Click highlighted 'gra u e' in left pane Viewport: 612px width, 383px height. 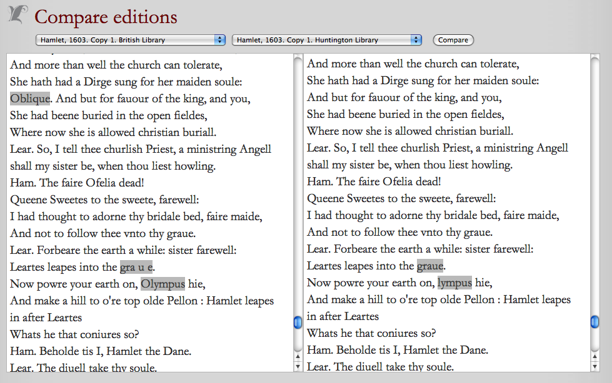coord(136,267)
